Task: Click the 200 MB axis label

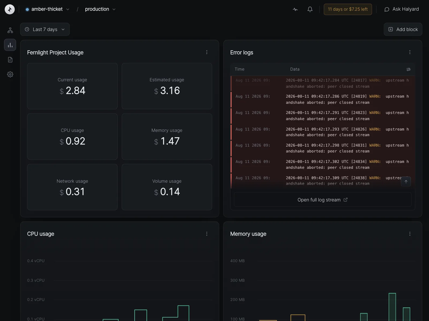Action: click(237, 300)
